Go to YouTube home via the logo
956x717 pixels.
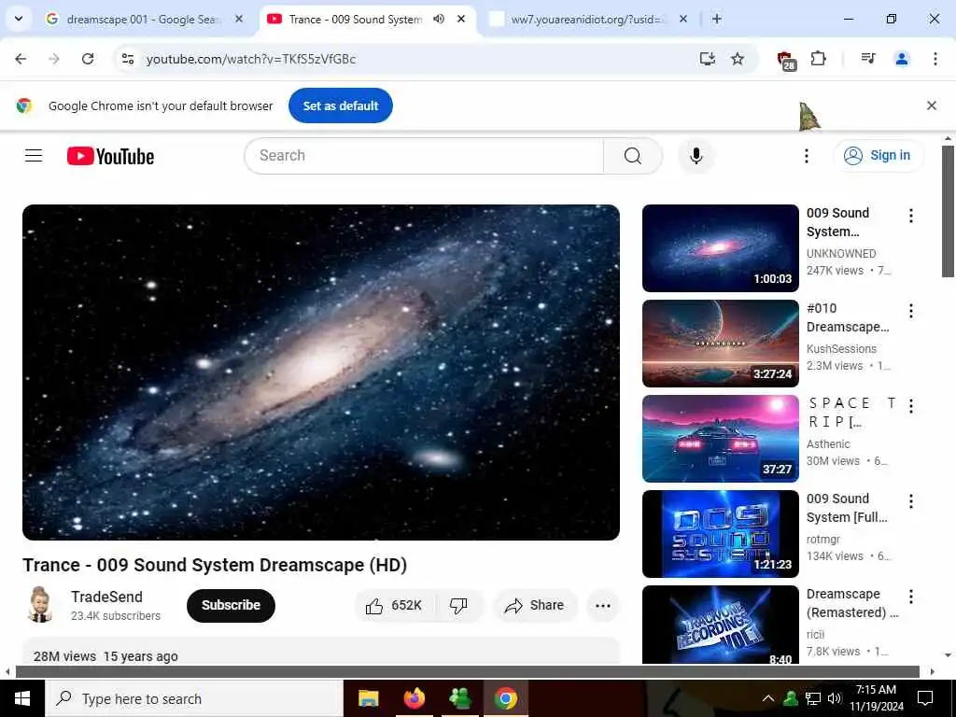pyautogui.click(x=110, y=156)
